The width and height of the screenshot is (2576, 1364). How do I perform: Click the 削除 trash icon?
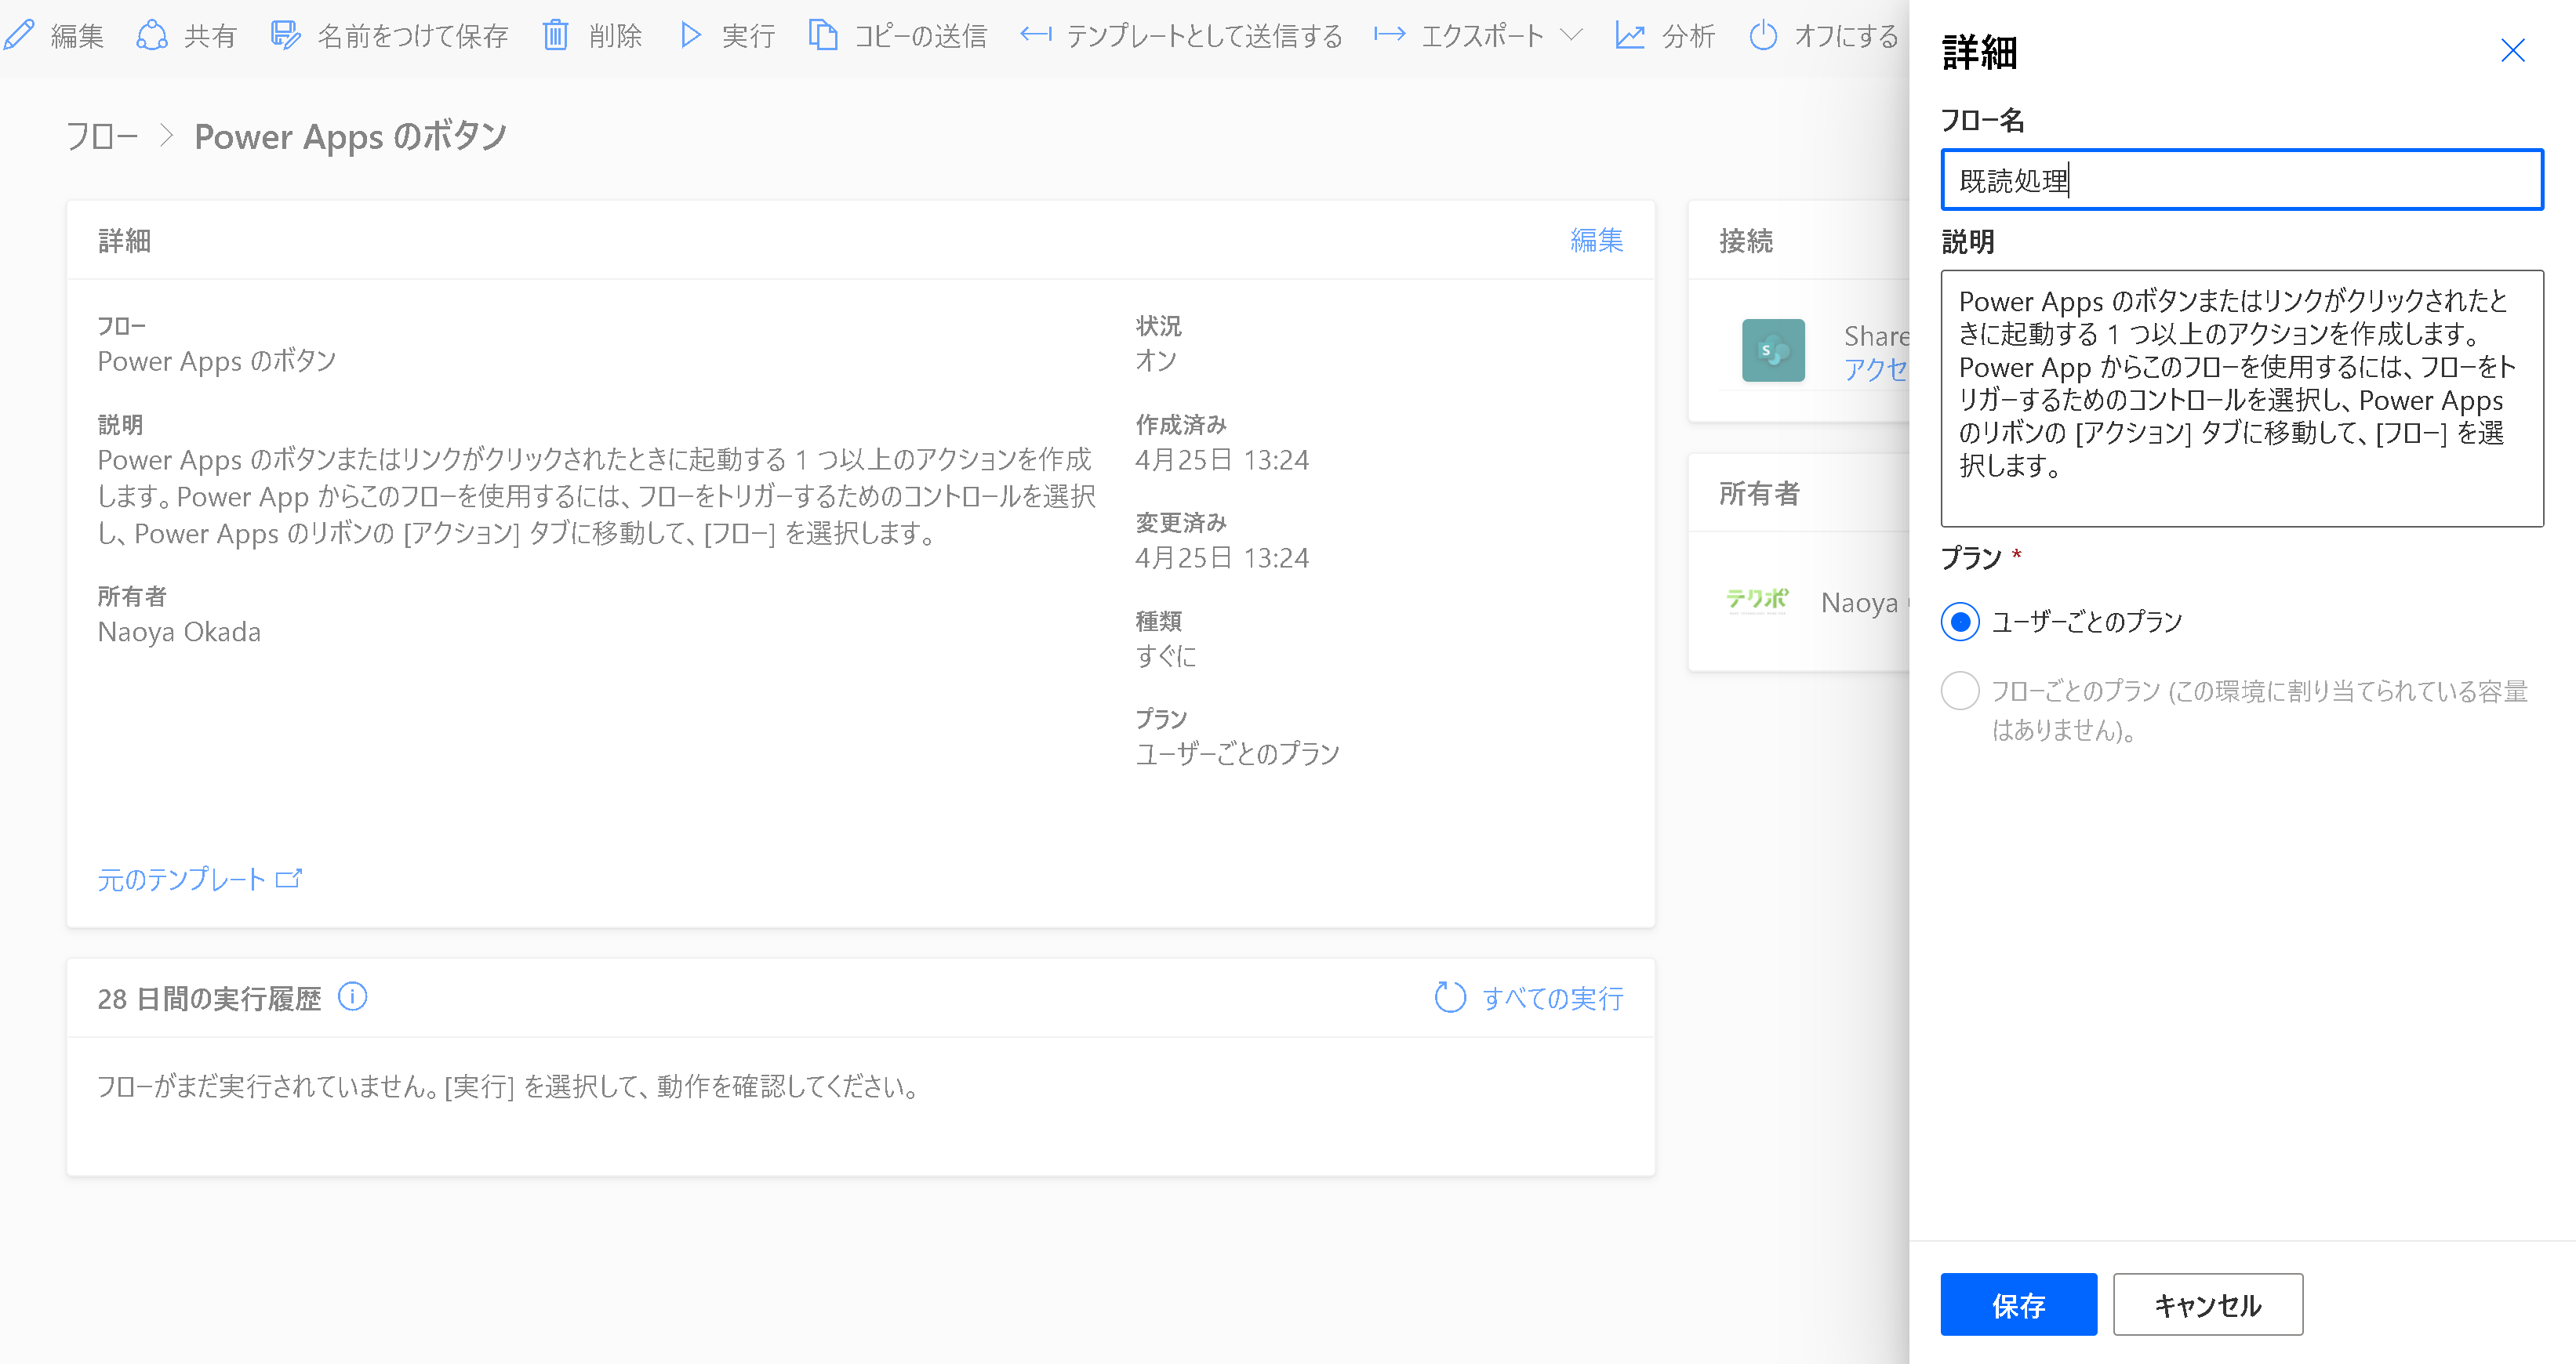(x=555, y=36)
